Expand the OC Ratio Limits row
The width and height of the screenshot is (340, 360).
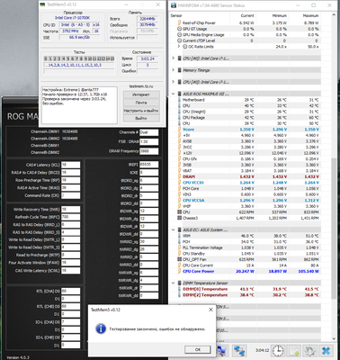(x=179, y=47)
